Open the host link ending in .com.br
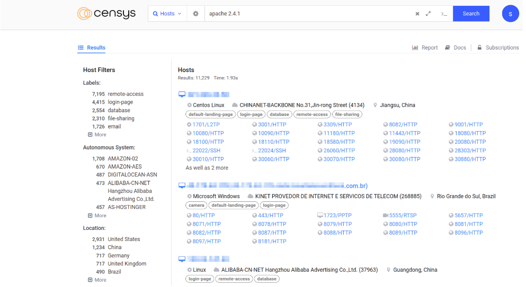The image size is (526, 287). pos(277,186)
